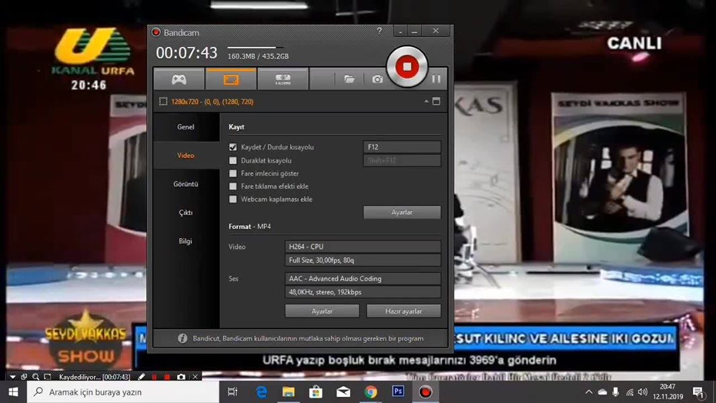Click the window-select icon in recording bar
Screen dimensions: 716x403
[x=24, y=377]
